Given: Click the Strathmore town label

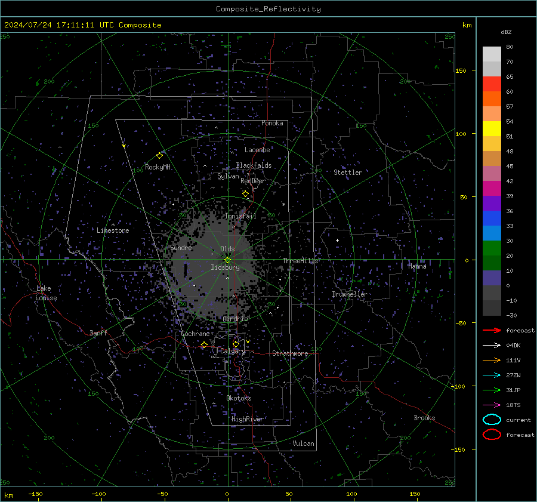Looking at the screenshot, I should (290, 353).
